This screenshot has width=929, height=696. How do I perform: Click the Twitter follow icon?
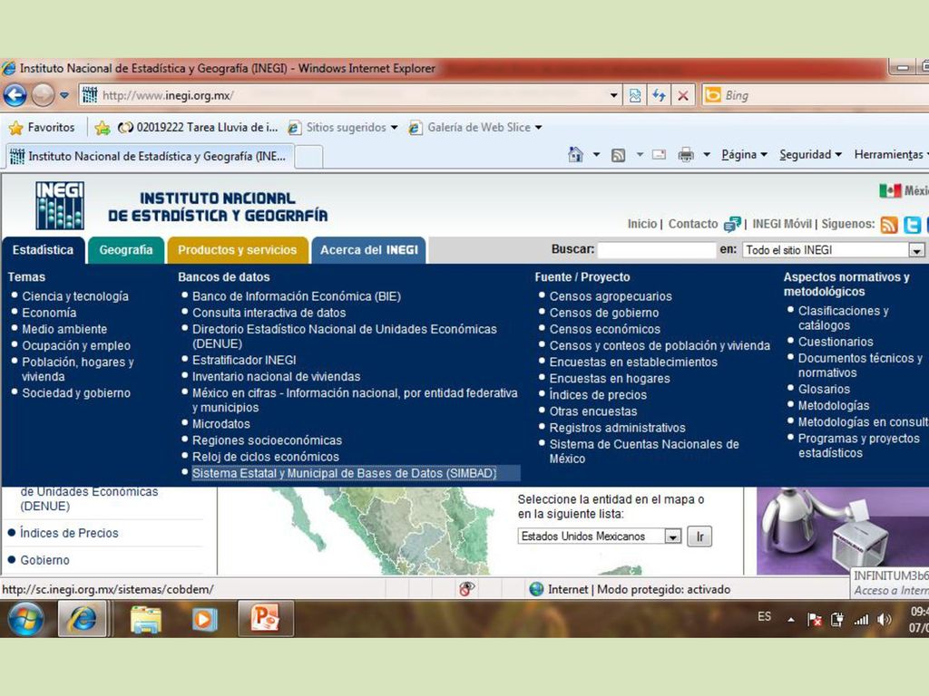912,225
